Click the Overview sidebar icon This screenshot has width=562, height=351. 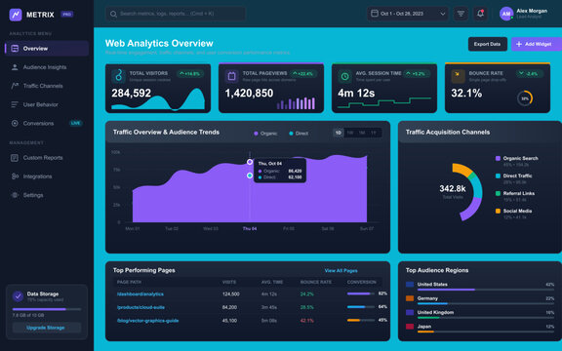[x=15, y=49]
